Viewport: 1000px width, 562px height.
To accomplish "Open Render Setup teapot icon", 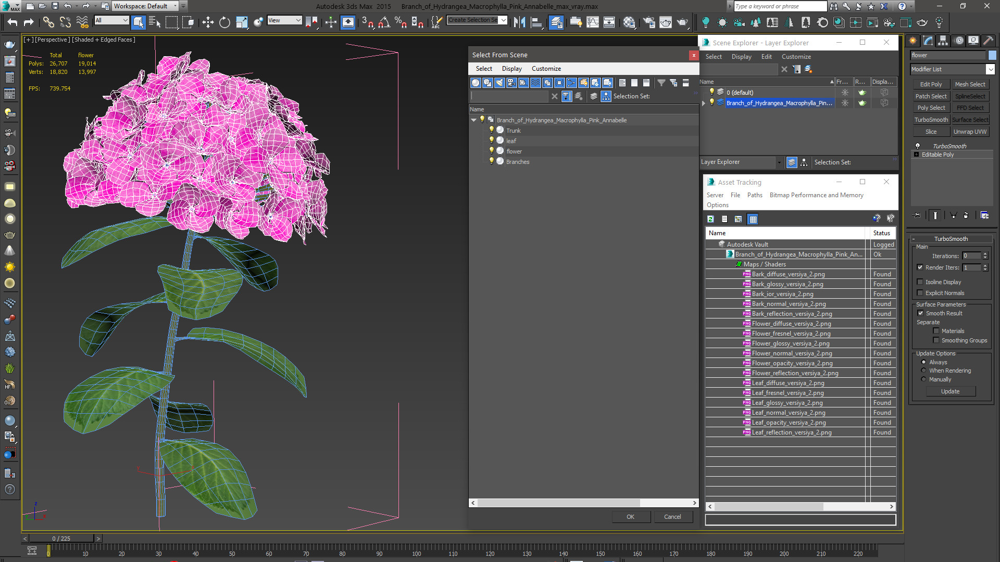I will pyautogui.click(x=649, y=22).
